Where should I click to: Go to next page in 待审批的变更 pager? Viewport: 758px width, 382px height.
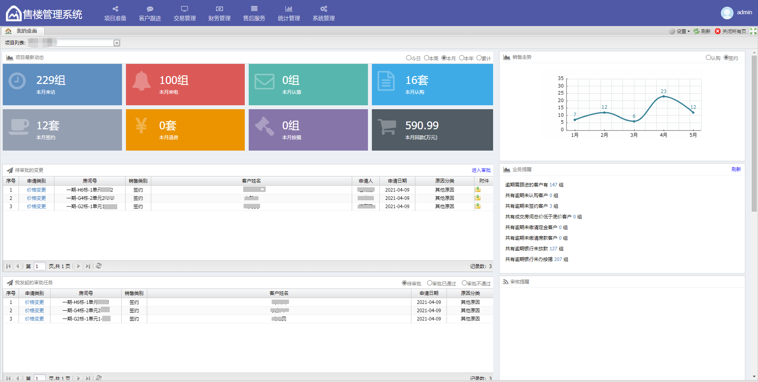click(79, 266)
